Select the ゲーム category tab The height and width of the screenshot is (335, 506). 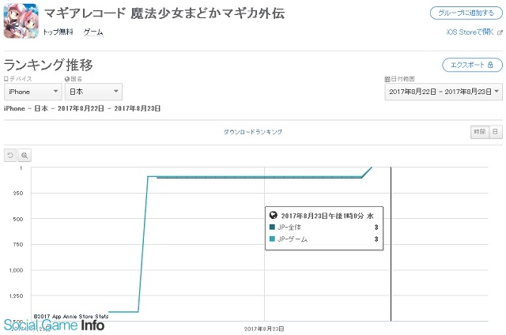coord(93,32)
